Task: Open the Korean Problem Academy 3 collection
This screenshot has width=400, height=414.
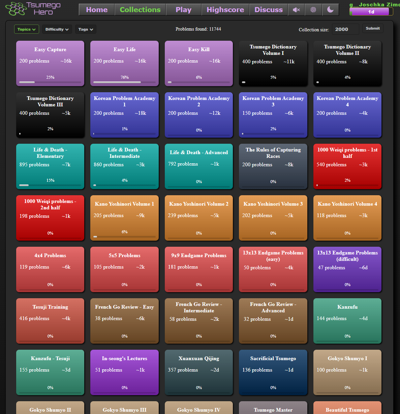Action: pyautogui.click(x=273, y=115)
